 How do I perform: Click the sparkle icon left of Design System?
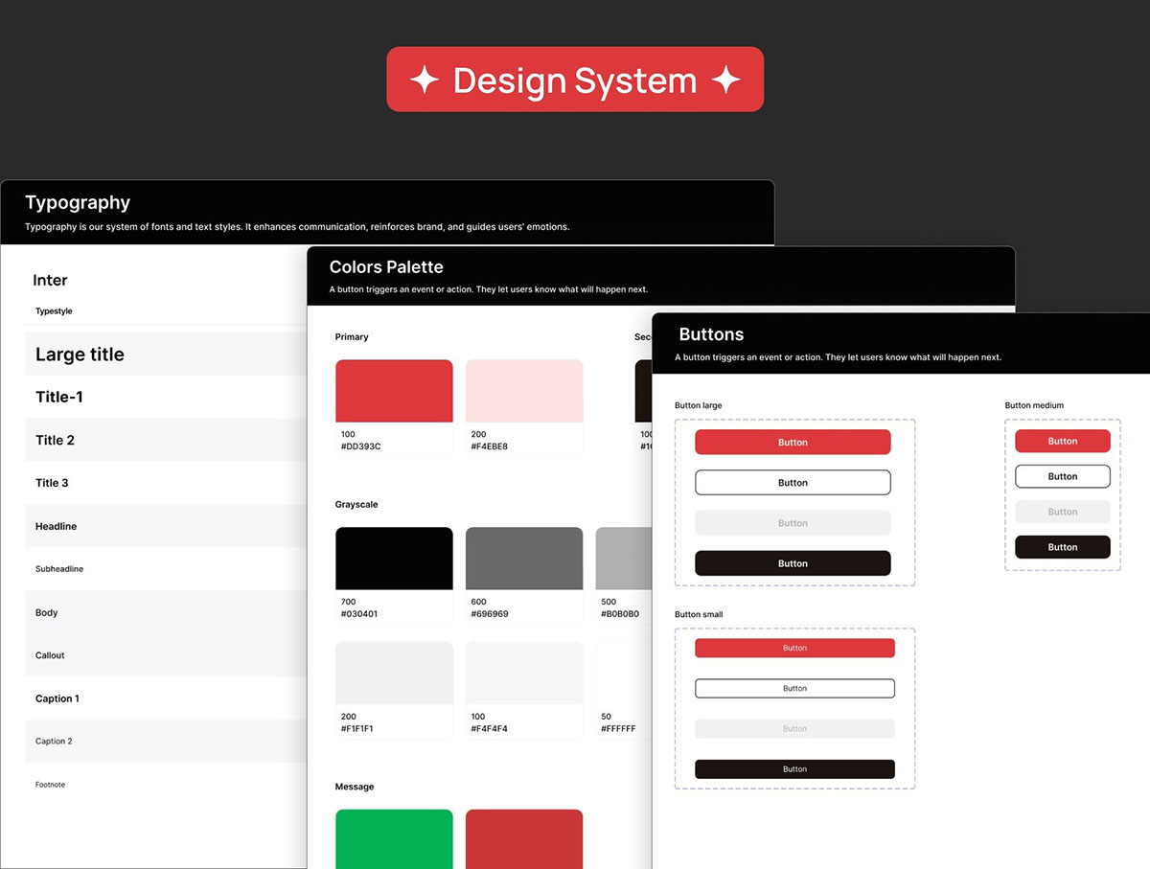click(x=425, y=80)
